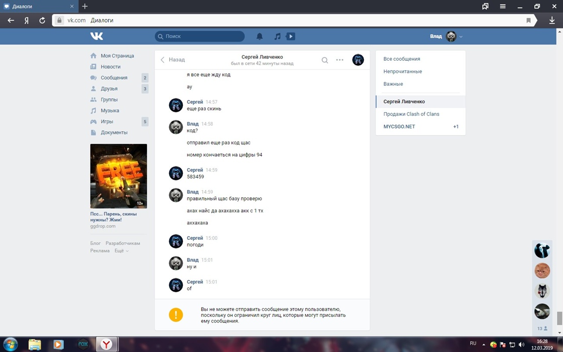The height and width of the screenshot is (352, 563).
Task: Open the notifications bell
Action: click(260, 37)
